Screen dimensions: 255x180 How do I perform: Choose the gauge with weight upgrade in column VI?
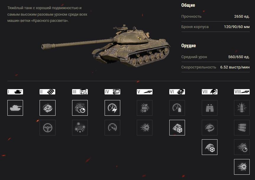177,108
